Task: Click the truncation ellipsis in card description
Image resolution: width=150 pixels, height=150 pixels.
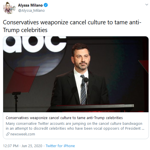Action: click(x=143, y=129)
